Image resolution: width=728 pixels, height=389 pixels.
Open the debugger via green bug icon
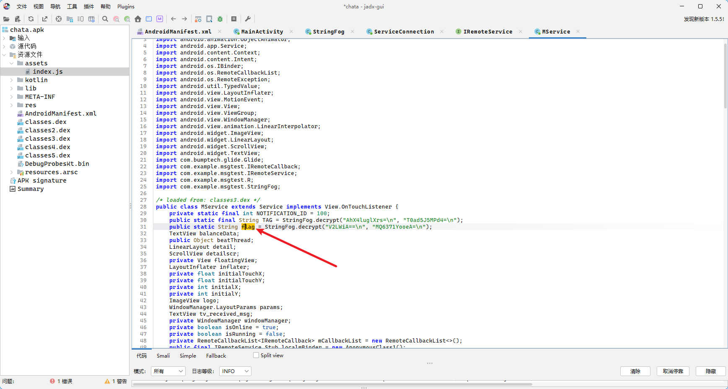click(x=220, y=19)
